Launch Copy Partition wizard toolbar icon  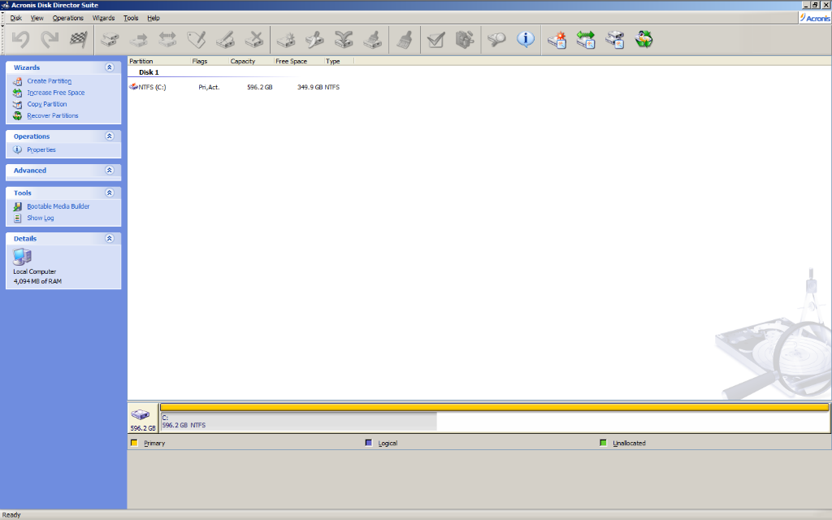(615, 40)
